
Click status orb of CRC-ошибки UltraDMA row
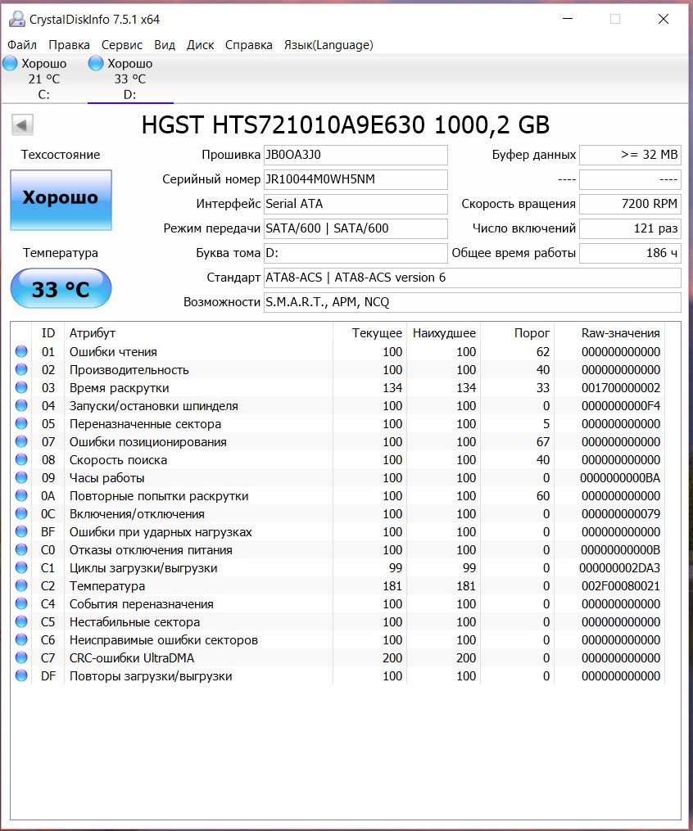pyautogui.click(x=21, y=657)
